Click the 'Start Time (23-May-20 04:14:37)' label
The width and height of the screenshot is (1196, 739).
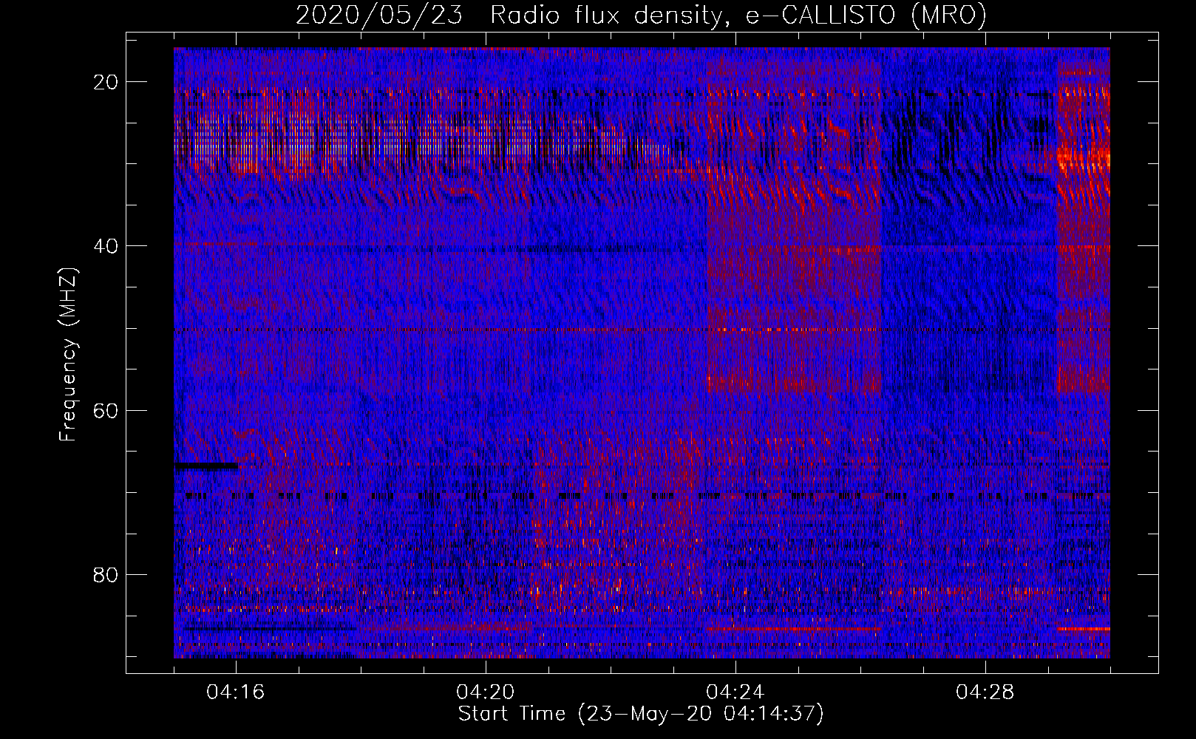tap(641, 714)
